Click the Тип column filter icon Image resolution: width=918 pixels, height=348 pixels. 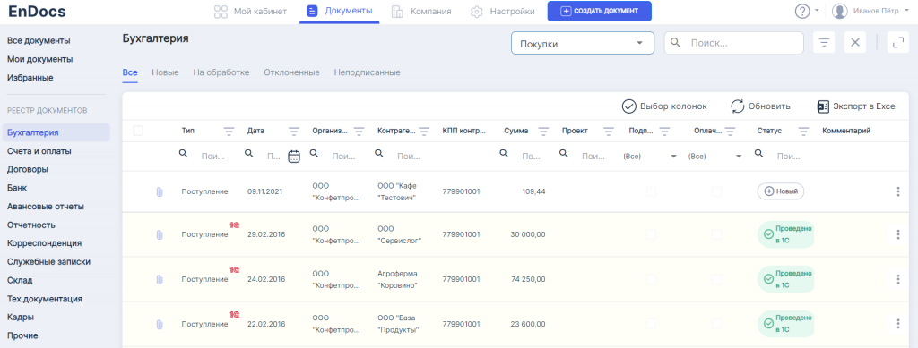pyautogui.click(x=229, y=132)
